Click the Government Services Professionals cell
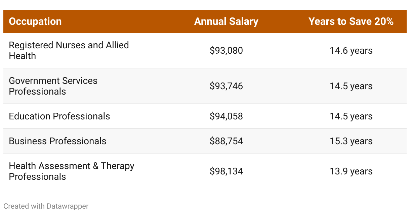The width and height of the screenshot is (410, 214). pos(53,86)
